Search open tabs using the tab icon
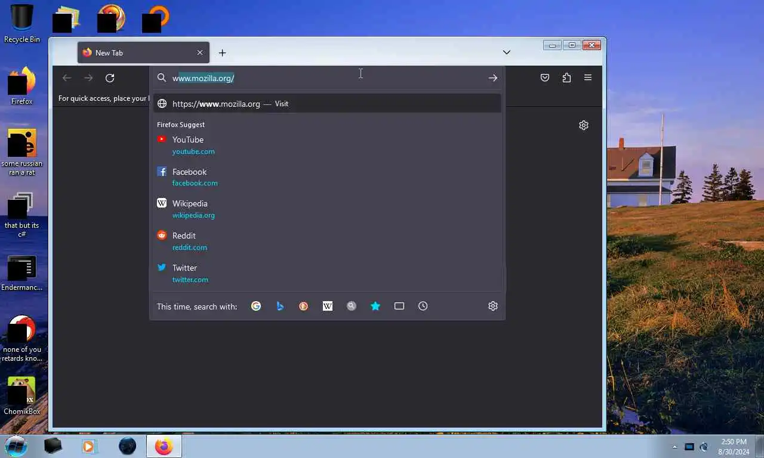 coord(399,306)
